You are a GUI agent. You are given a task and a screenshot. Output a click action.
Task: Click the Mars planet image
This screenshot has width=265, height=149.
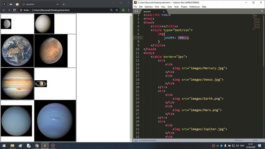(x=51, y=50)
